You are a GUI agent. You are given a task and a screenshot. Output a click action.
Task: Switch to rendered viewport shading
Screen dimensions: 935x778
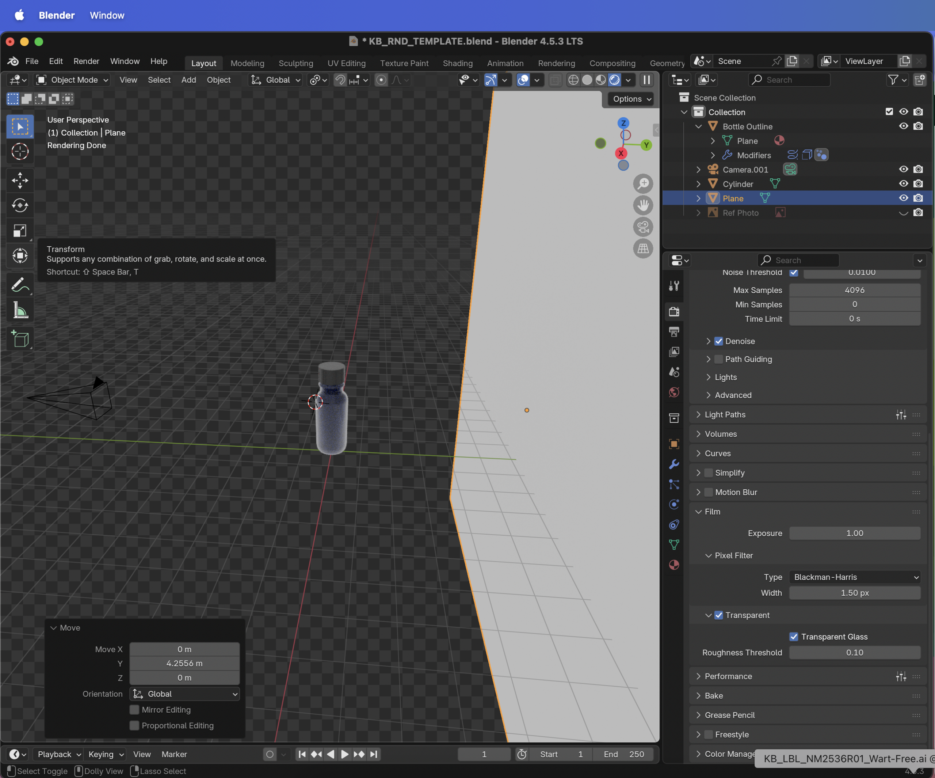pyautogui.click(x=614, y=80)
